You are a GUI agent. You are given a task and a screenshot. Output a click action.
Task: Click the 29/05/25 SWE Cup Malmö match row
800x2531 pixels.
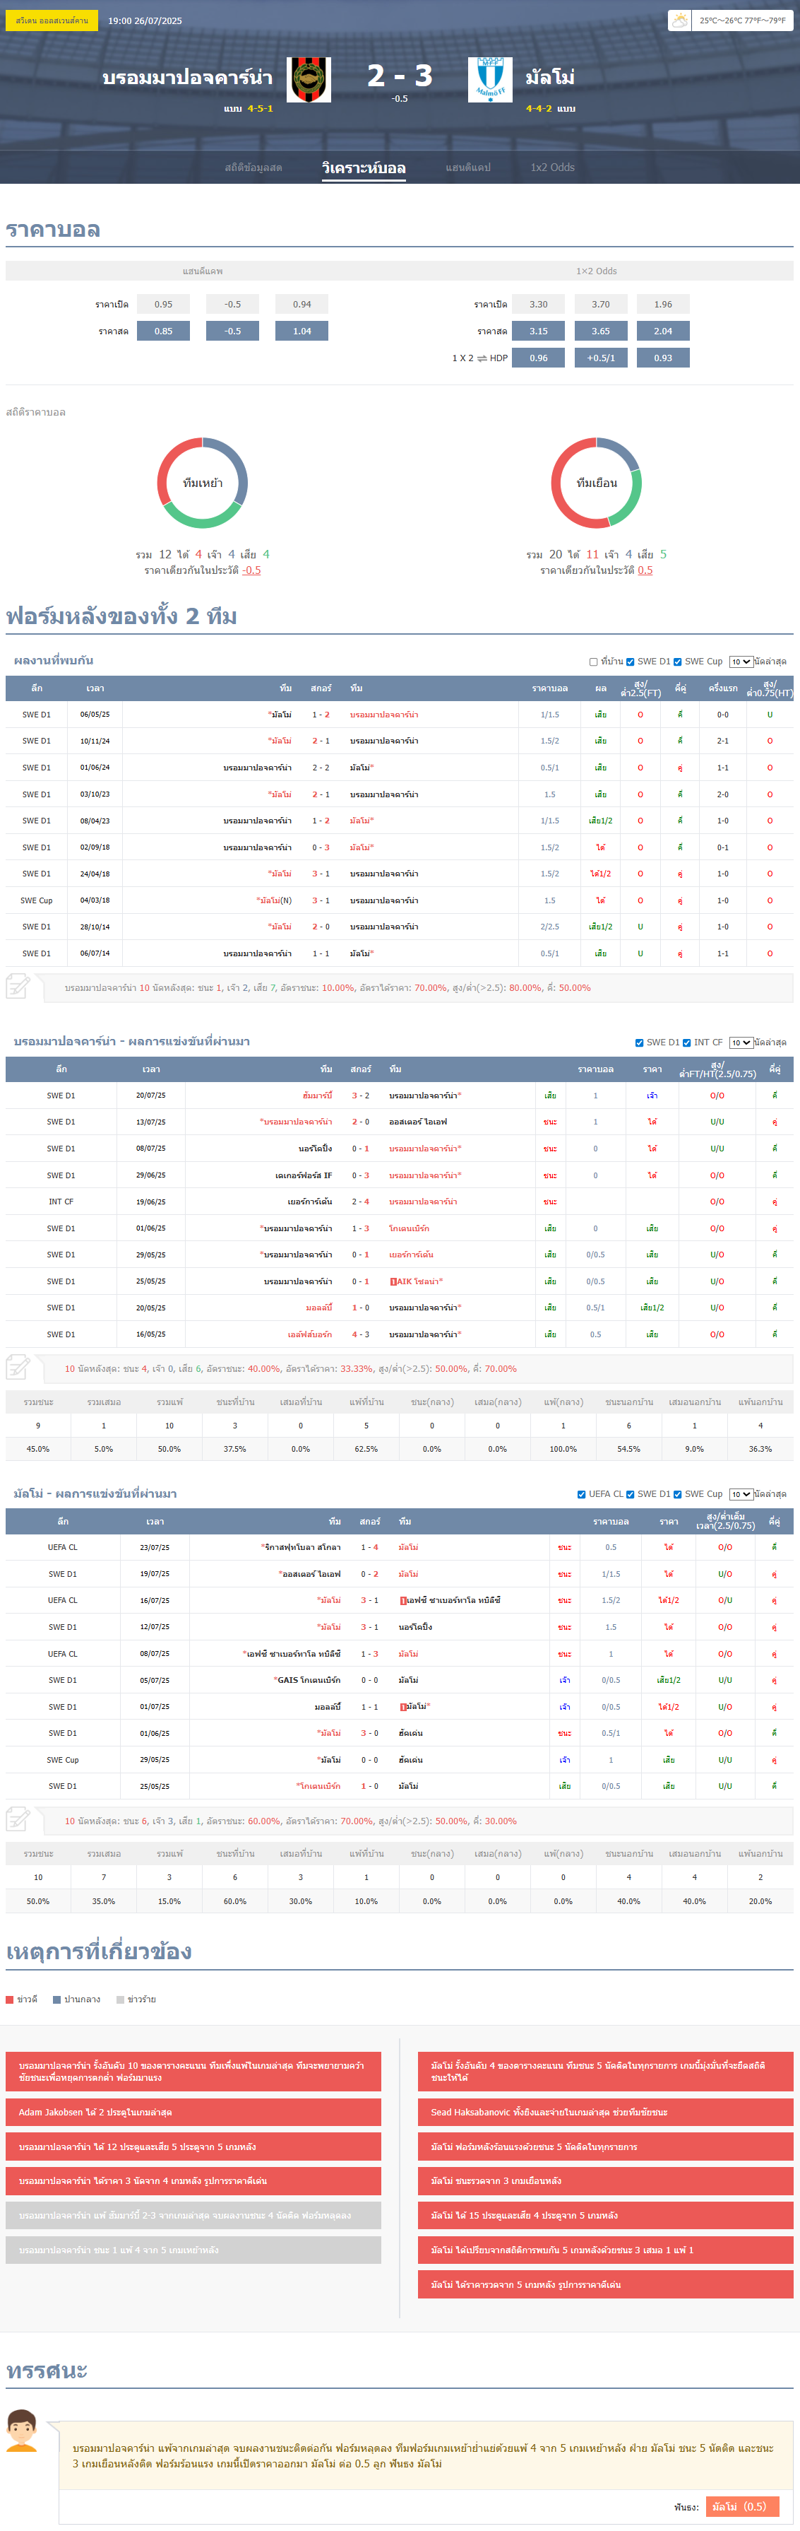pos(400,1760)
